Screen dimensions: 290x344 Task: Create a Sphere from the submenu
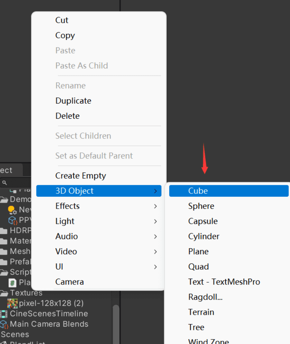click(x=201, y=206)
